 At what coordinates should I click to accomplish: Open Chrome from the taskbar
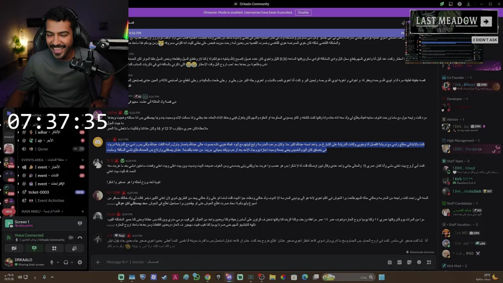(x=207, y=277)
